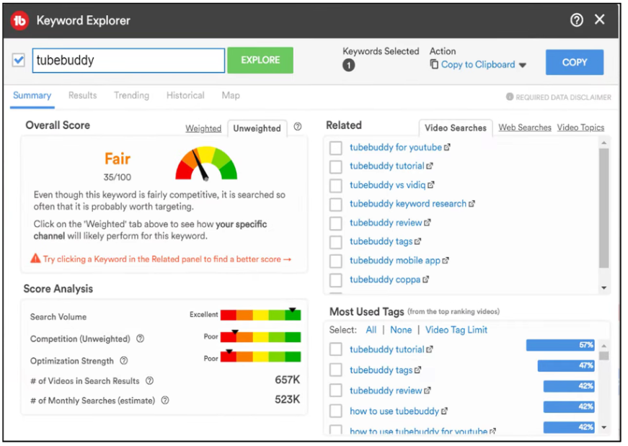Switch to the Trending tab
The image size is (628, 446).
point(131,95)
